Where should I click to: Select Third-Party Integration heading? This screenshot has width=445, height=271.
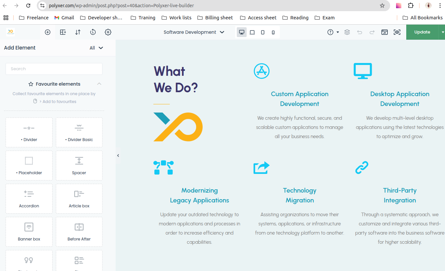click(400, 195)
